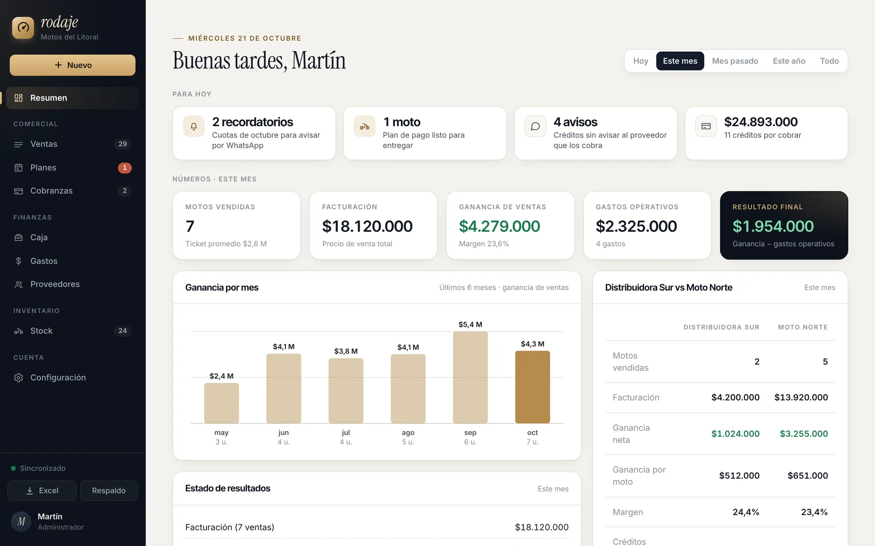Screen dimensions: 875x546
Task: Click the Respaldo button
Action: tap(109, 491)
